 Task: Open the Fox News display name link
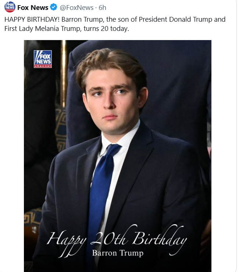pos(33,7)
